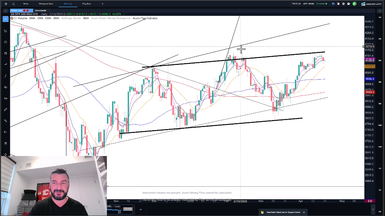Screen dimensions: 385x216
Task: Click the US SPX 500 Mini CFD title
Action: point(24,14)
